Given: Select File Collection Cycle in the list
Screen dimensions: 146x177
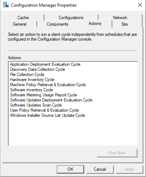Looking at the screenshot, I should 27,74.
